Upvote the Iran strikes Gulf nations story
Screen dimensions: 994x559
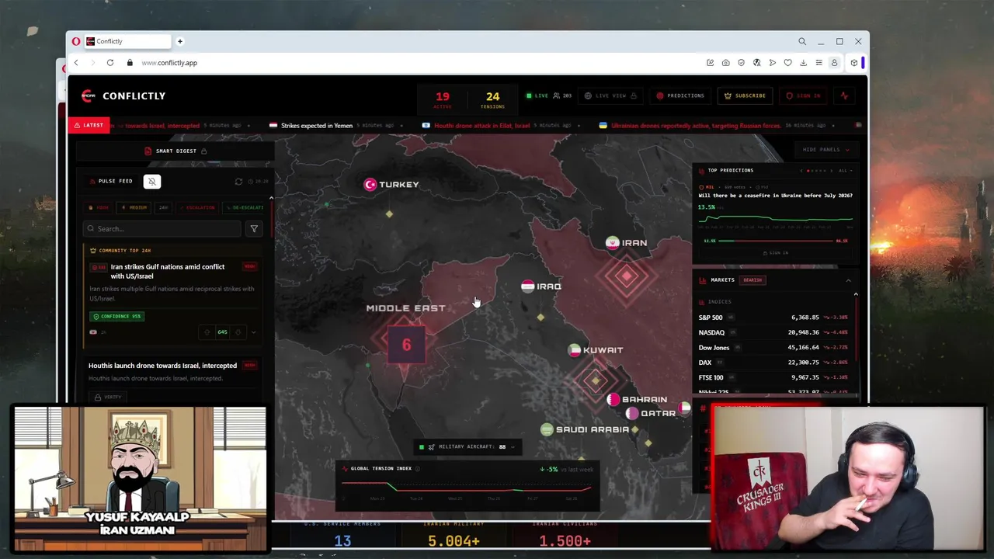point(207,332)
